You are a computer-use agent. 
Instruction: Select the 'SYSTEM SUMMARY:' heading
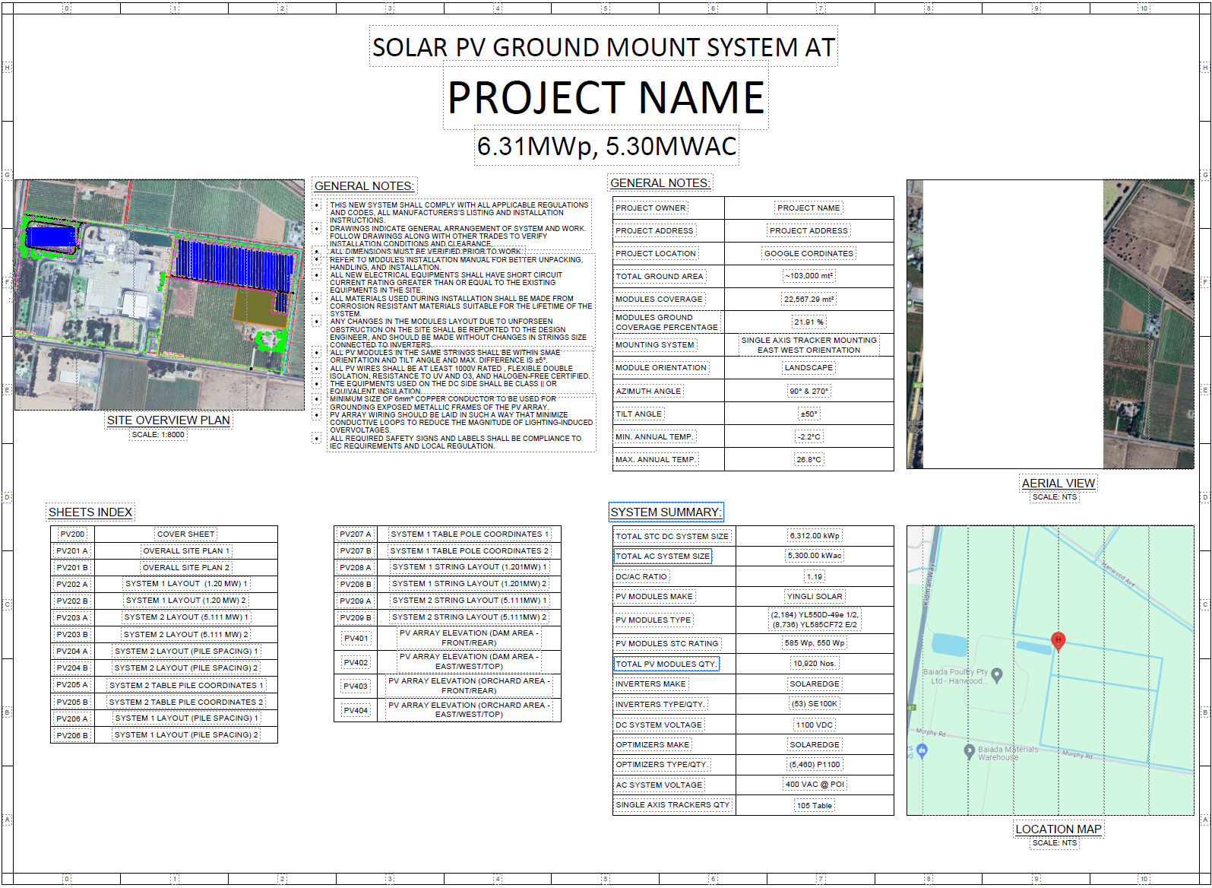666,512
